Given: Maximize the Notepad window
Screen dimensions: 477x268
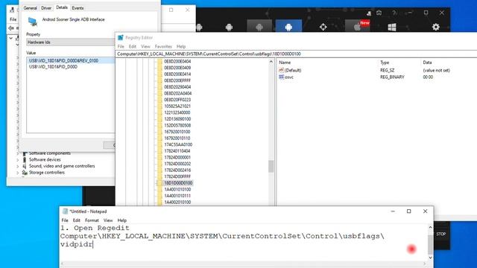Looking at the screenshot, I should pos(409,211).
